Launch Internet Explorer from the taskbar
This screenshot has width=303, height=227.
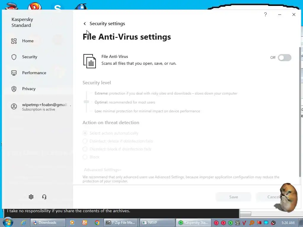pos(23,223)
